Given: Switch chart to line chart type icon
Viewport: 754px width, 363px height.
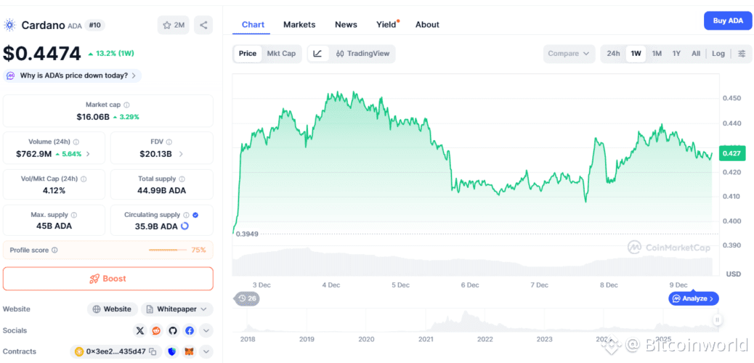Looking at the screenshot, I should (317, 54).
